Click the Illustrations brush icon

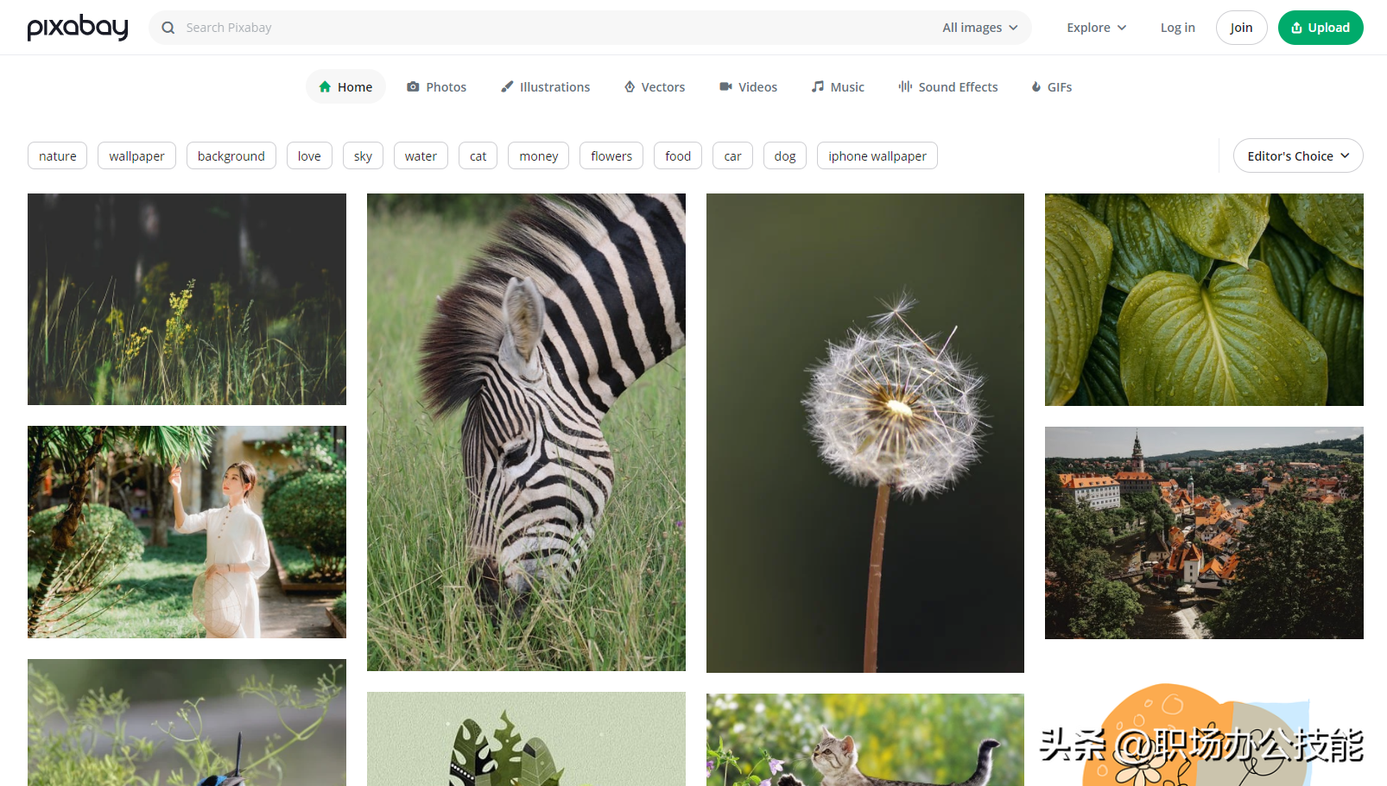pos(507,86)
